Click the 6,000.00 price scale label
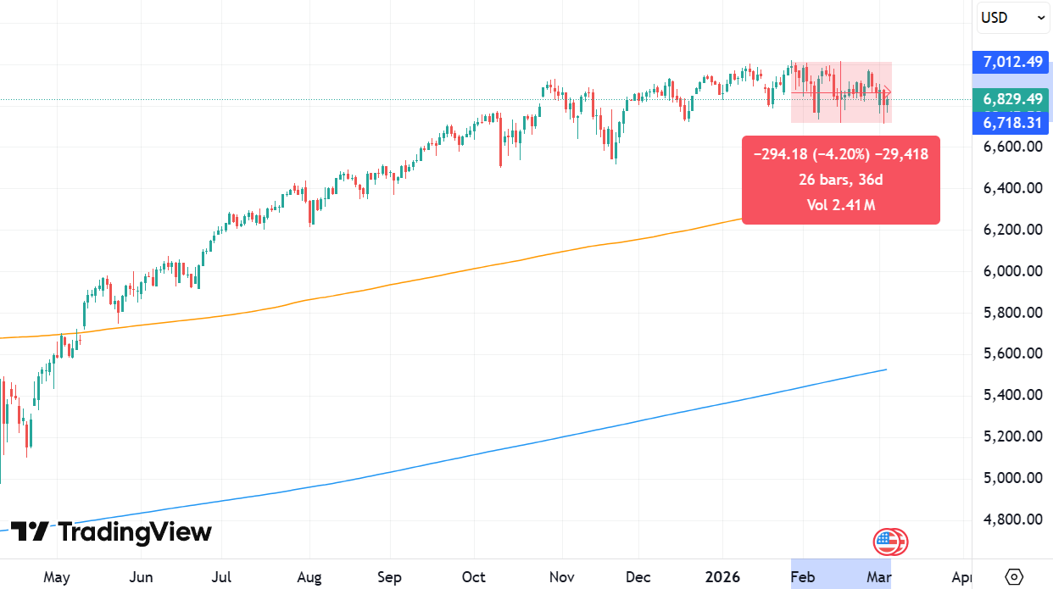Image resolution: width=1053 pixels, height=589 pixels. coord(1012,271)
